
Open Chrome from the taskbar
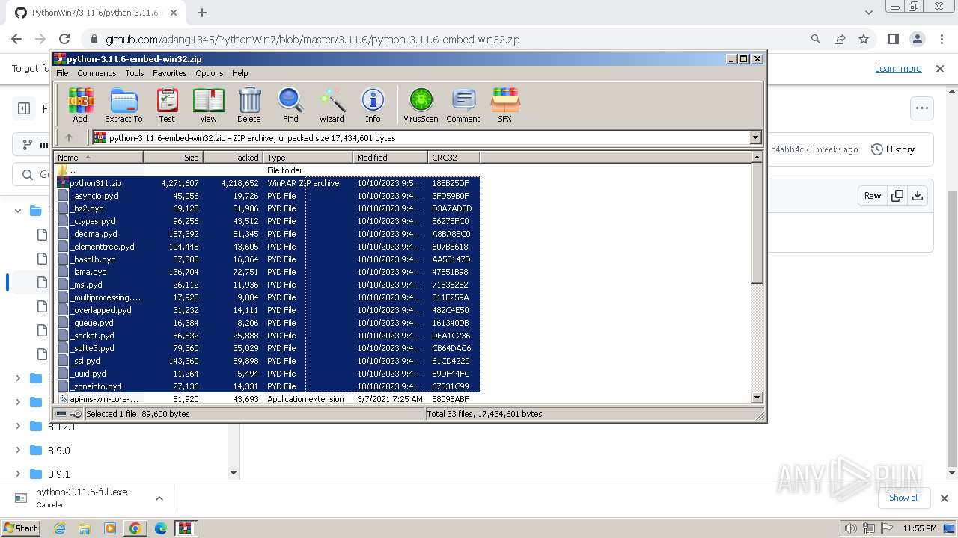(x=135, y=528)
